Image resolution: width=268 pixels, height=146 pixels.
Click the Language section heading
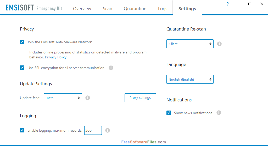click(176, 64)
